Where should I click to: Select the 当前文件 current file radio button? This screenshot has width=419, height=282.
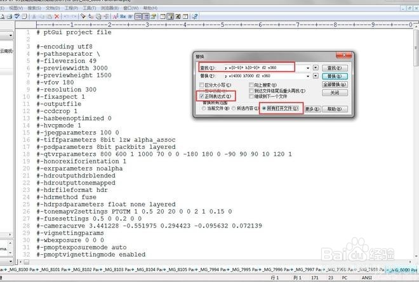204,108
